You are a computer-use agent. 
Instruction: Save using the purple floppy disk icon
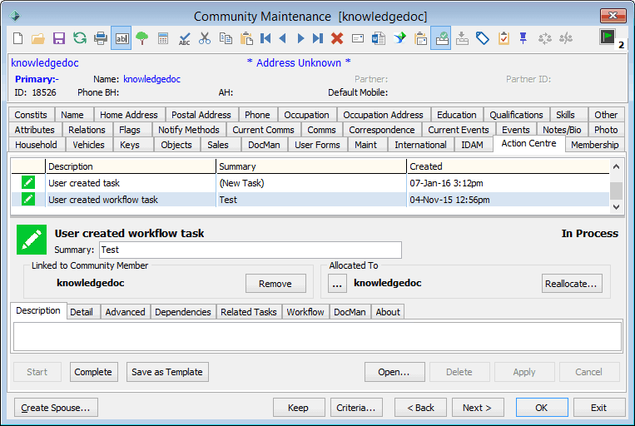click(x=59, y=38)
